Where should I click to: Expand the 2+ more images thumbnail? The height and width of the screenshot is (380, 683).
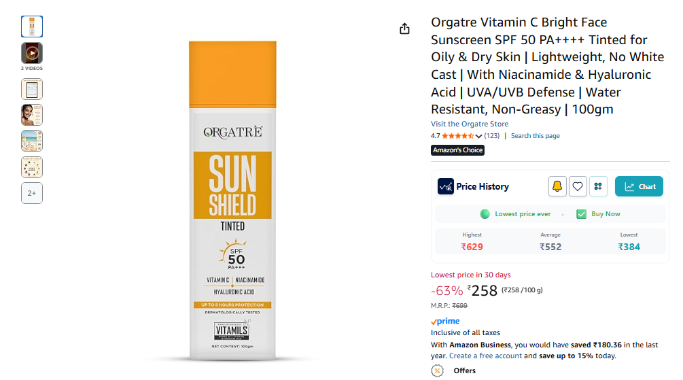[x=32, y=193]
